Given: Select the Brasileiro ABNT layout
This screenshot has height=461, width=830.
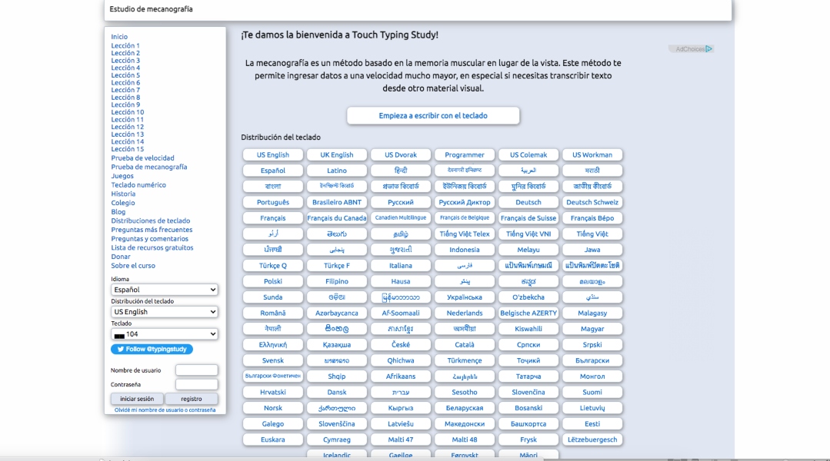Looking at the screenshot, I should pos(337,203).
